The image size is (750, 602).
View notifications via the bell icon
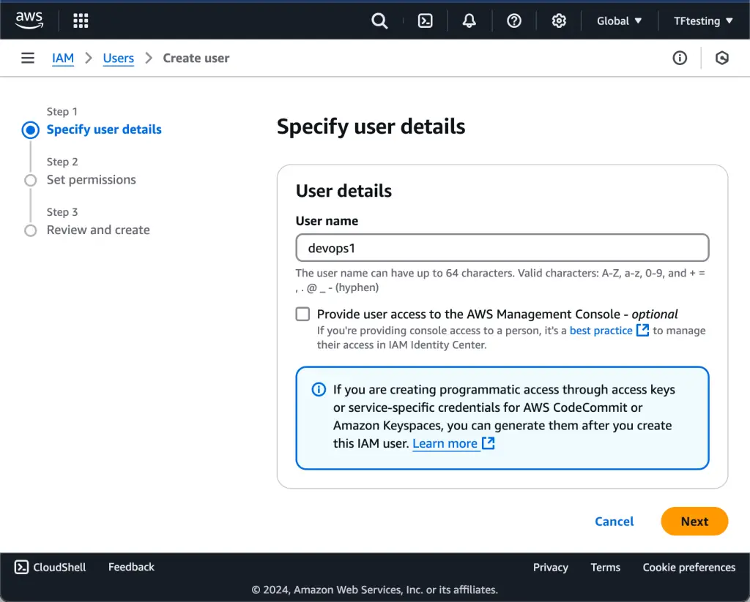click(x=469, y=20)
